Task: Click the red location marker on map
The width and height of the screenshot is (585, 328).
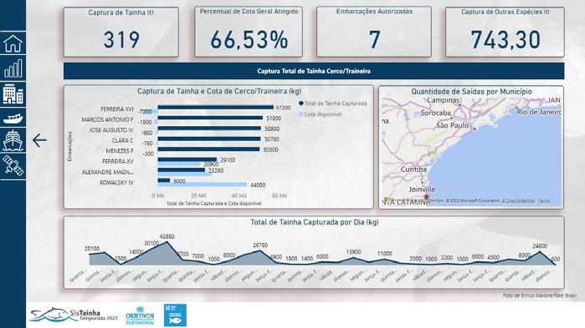Action: pyautogui.click(x=426, y=197)
